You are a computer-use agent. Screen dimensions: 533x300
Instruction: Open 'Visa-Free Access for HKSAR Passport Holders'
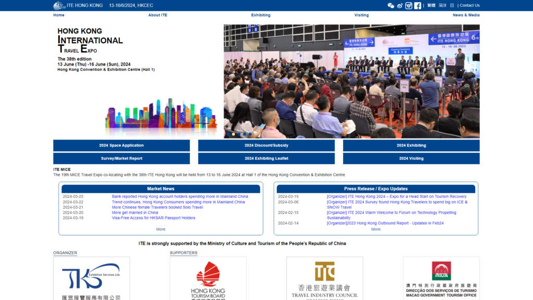154,218
